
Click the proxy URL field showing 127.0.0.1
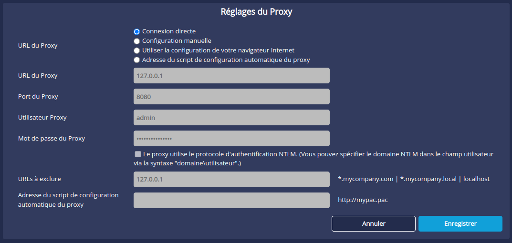click(x=231, y=75)
